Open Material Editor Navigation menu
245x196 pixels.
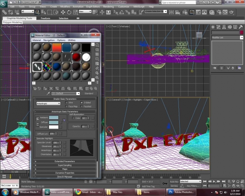49,40
